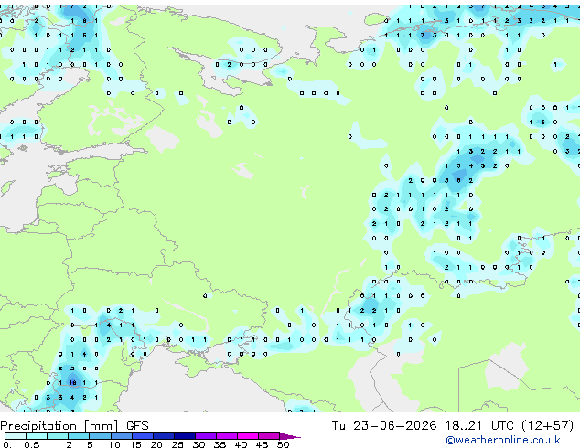Click the legend label '50'
The image size is (580, 448).
click(x=283, y=444)
